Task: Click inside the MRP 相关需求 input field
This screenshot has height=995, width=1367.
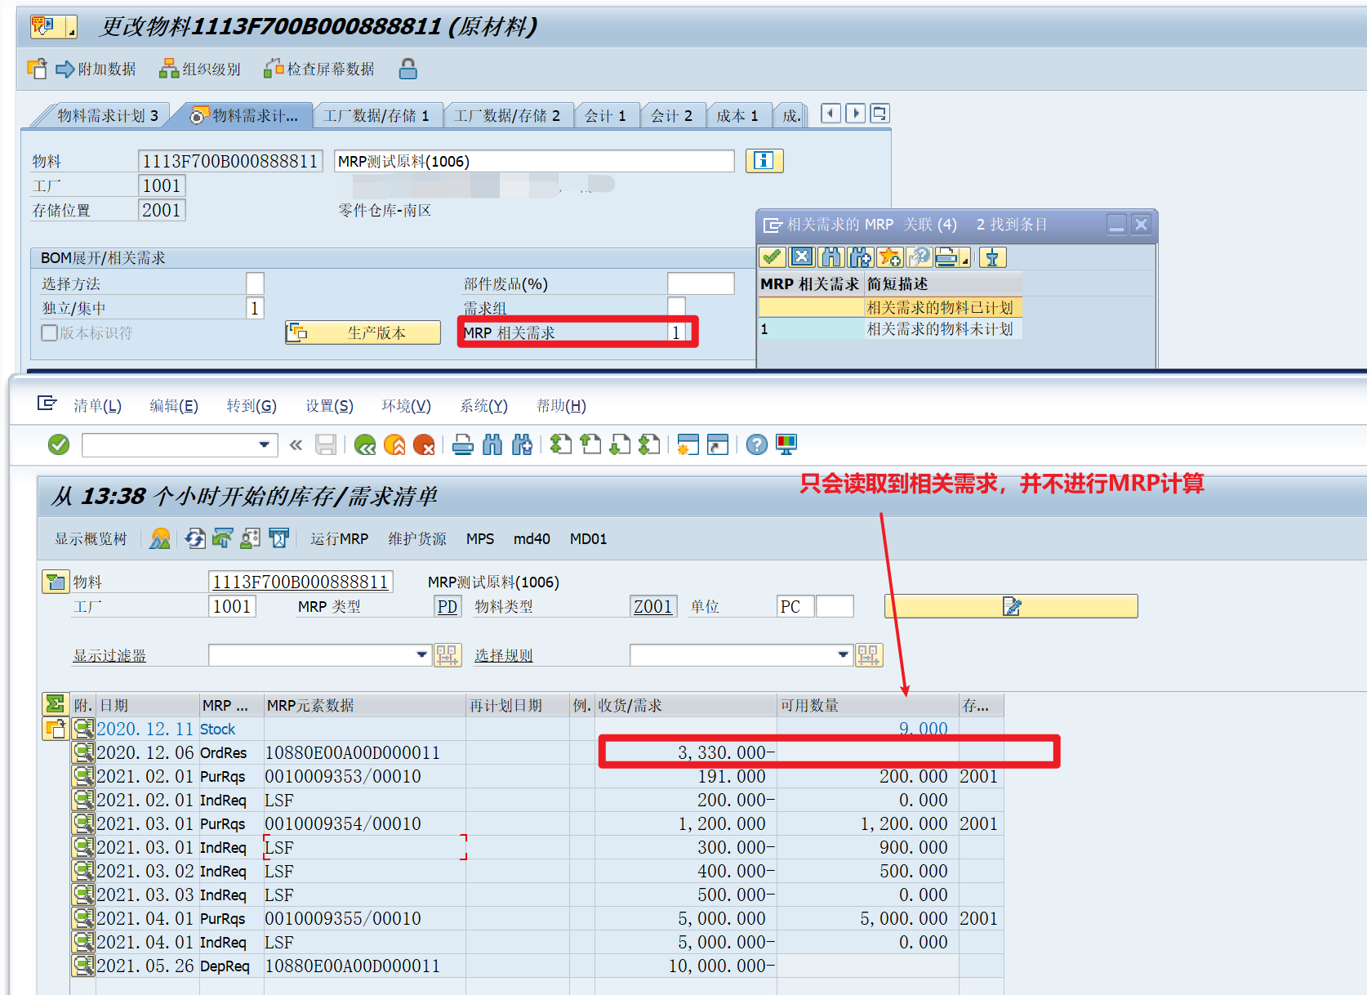Action: (x=676, y=332)
